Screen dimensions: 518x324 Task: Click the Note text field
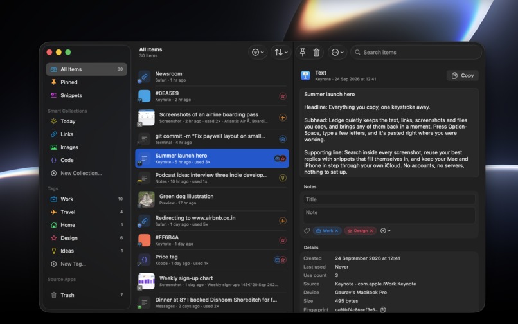point(389,215)
